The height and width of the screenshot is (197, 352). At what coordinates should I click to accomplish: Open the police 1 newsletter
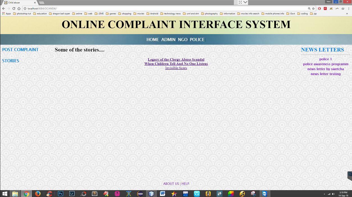coord(326,59)
